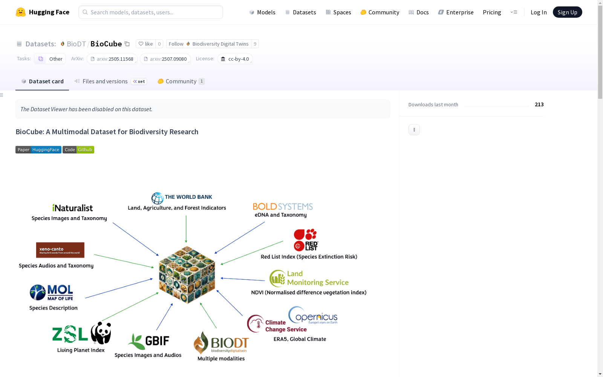
Task: Follow Biodiversity Digital Twins
Action: click(209, 44)
